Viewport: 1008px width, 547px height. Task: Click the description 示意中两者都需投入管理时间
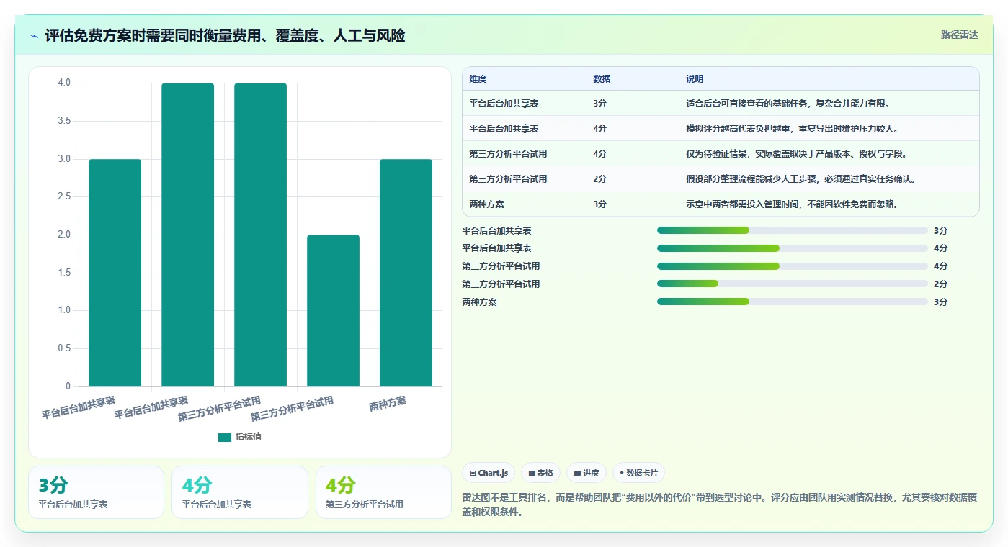[793, 204]
